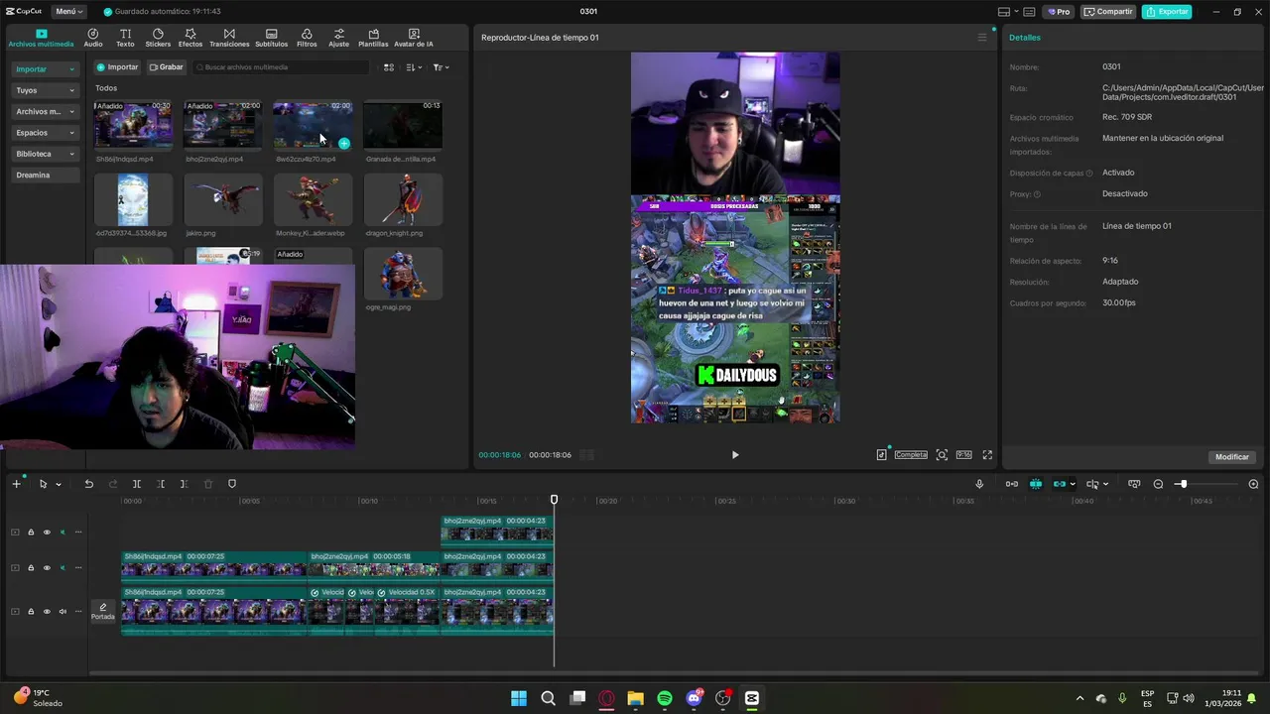This screenshot has width=1270, height=714.
Task: Click the Pro button
Action: pyautogui.click(x=1058, y=12)
